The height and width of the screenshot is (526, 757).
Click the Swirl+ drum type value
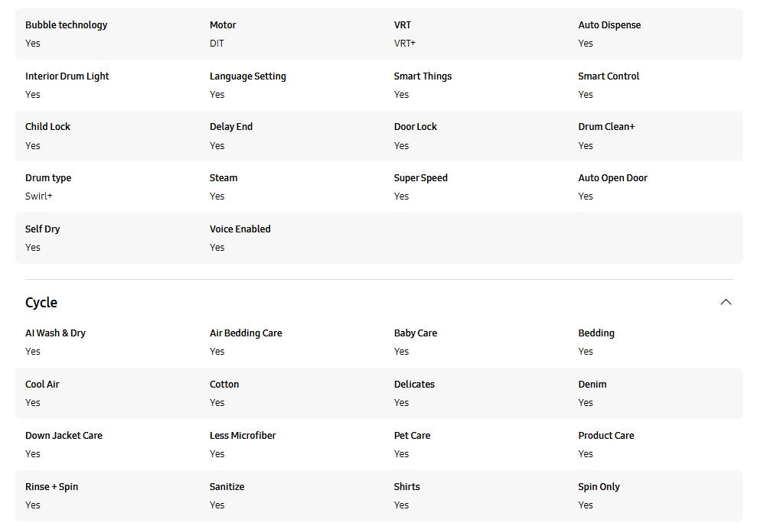(x=38, y=196)
